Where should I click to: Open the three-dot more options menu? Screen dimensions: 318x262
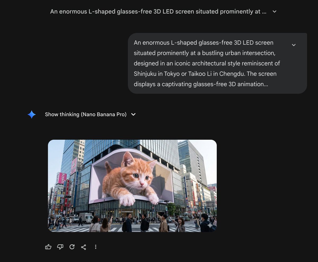point(95,247)
